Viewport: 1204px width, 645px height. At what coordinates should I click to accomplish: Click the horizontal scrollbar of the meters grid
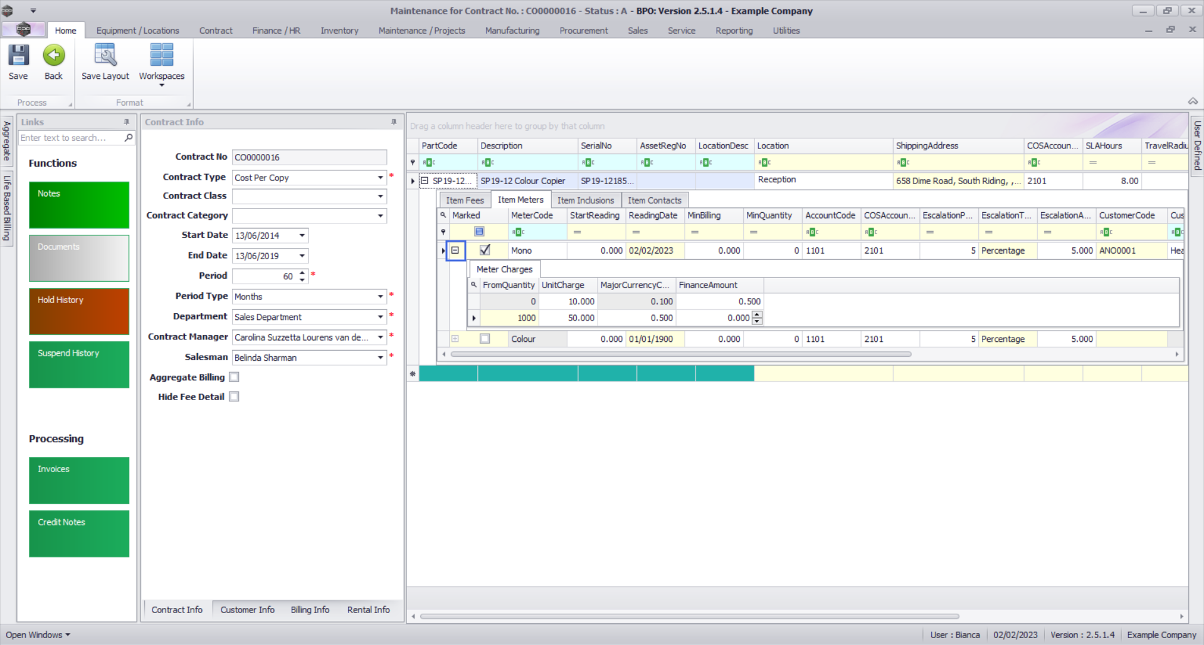[x=680, y=354]
